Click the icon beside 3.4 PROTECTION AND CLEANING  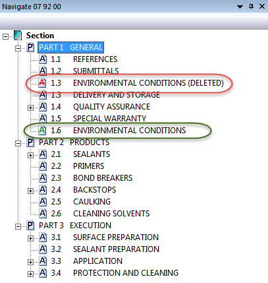coord(43,273)
